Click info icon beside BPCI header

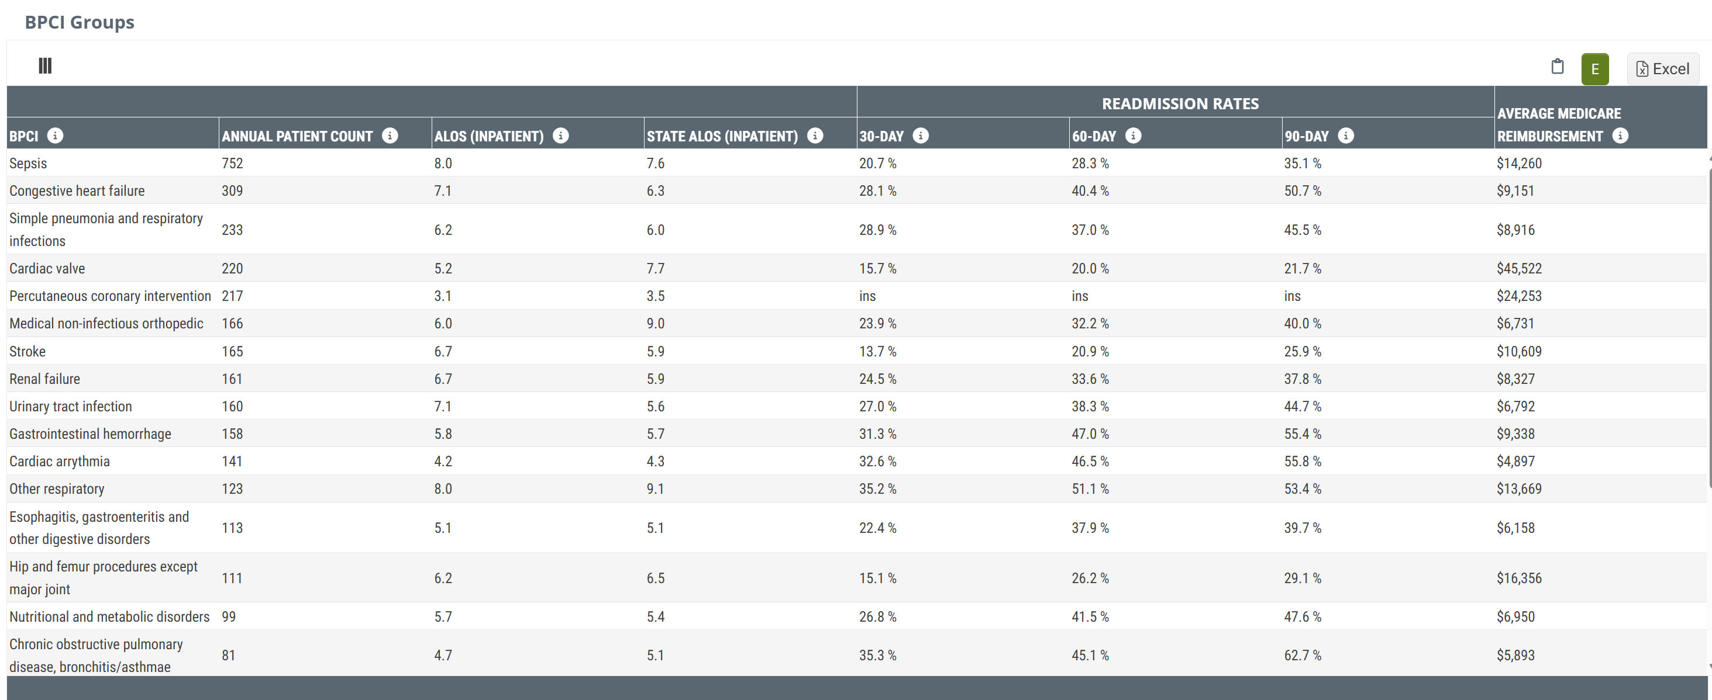[55, 136]
